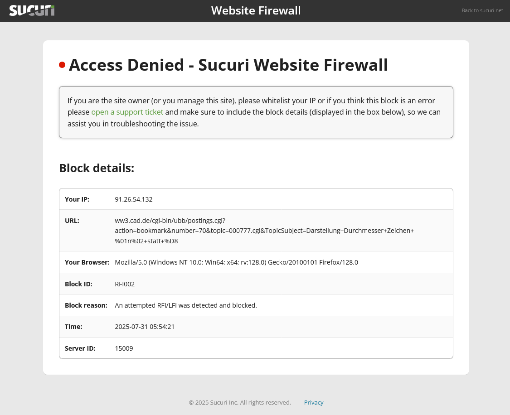This screenshot has height=415, width=510.
Task: Open the Privacy link in footer
Action: [314, 402]
